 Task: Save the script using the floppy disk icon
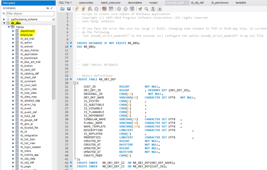[x=69, y=9]
